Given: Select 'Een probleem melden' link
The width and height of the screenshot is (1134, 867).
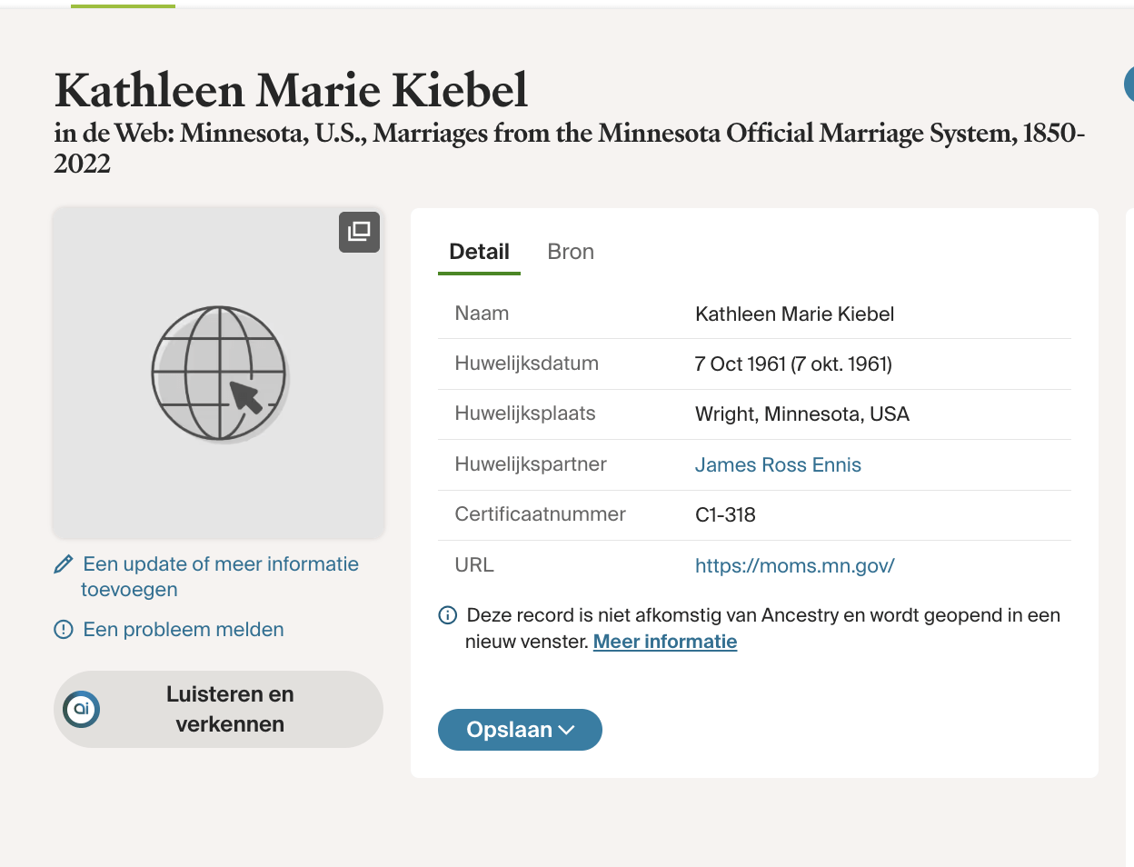Looking at the screenshot, I should pos(183,629).
